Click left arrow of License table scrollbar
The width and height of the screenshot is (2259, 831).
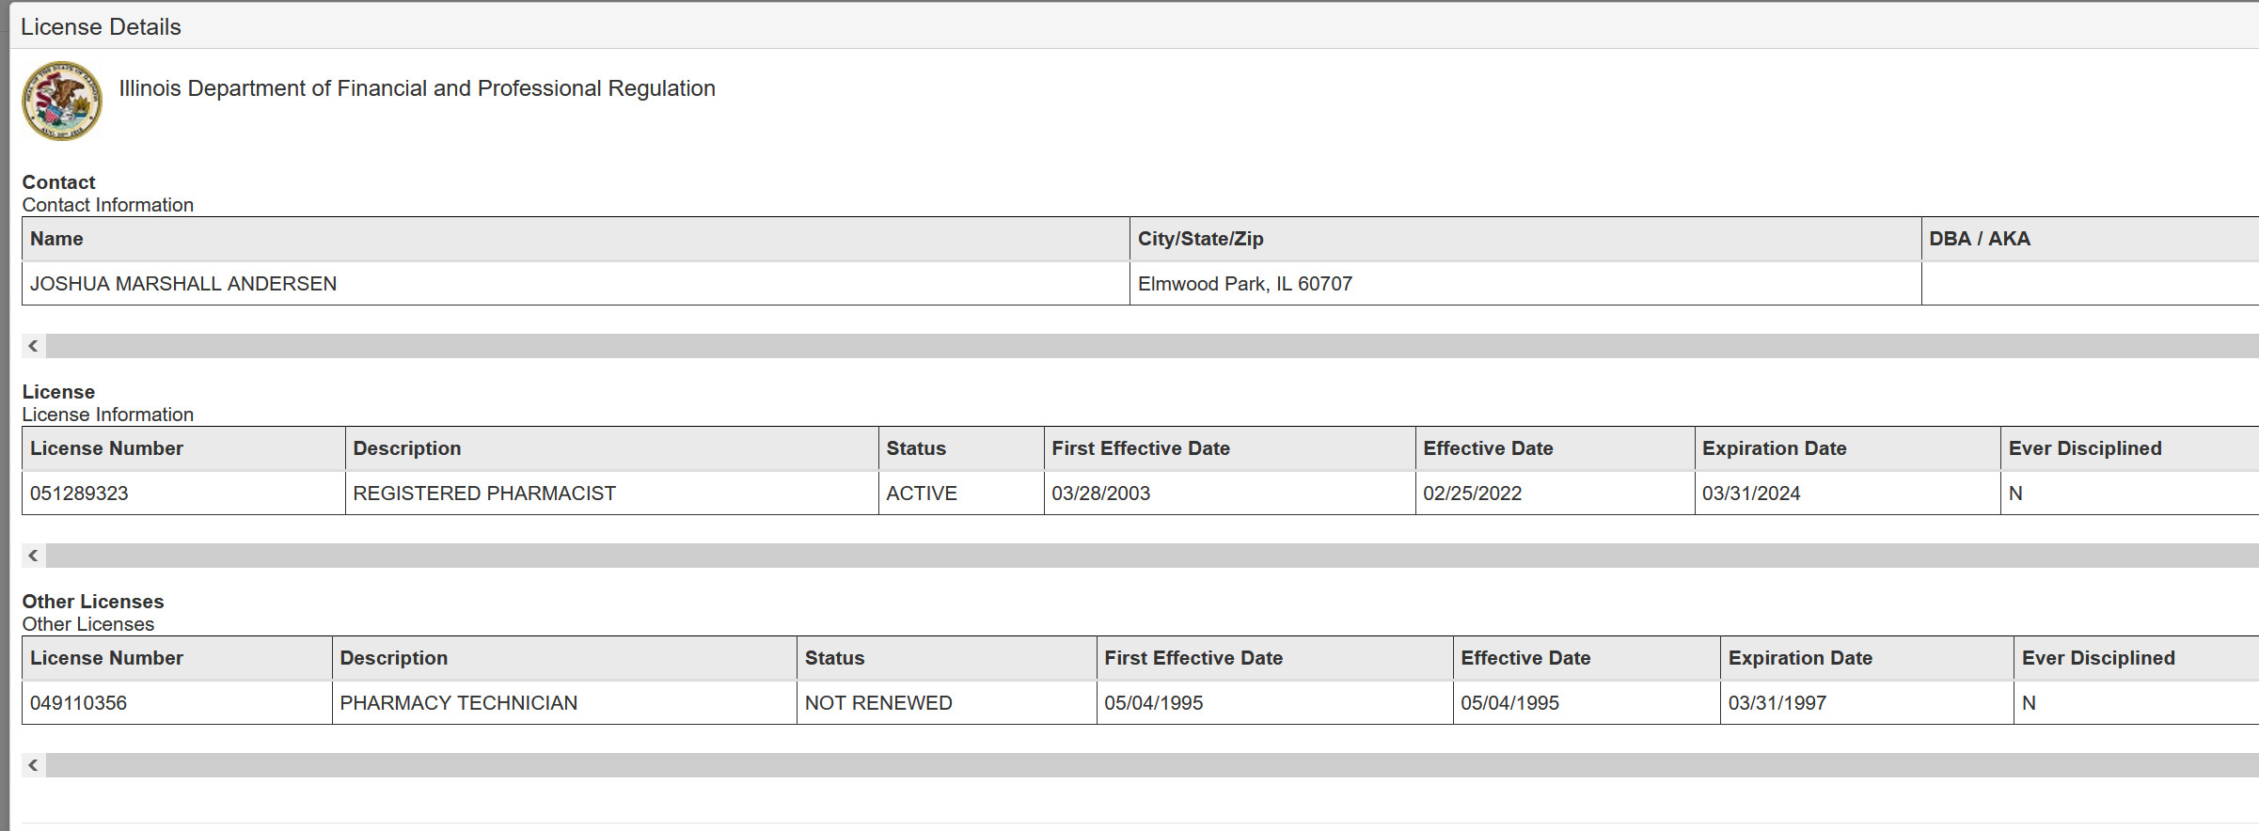[x=34, y=556]
